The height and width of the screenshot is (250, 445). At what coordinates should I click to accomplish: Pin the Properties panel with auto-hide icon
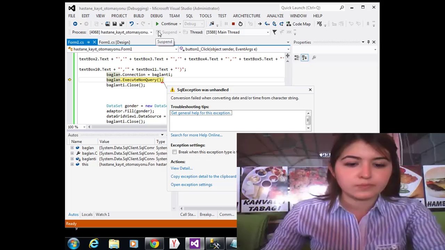coord(369,42)
